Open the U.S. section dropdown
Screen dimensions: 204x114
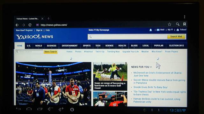tap(29, 46)
